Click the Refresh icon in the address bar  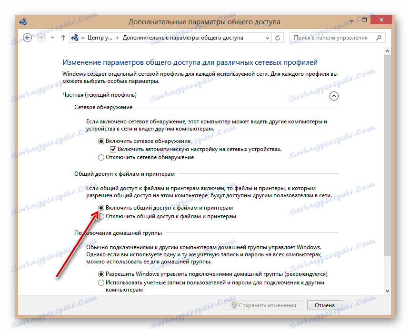pos(278,37)
